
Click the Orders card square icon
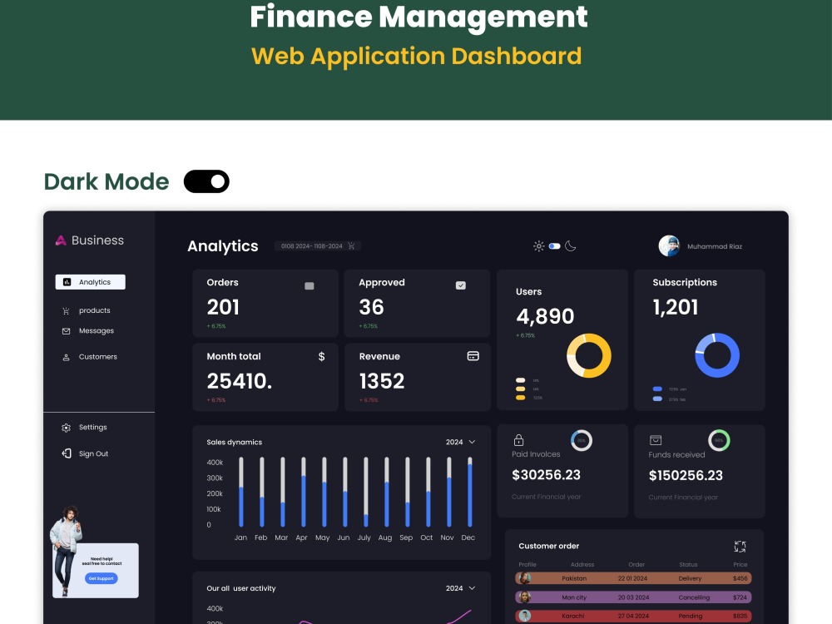[310, 286]
